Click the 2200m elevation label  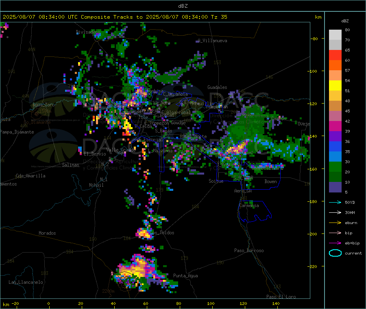[x=108, y=291]
